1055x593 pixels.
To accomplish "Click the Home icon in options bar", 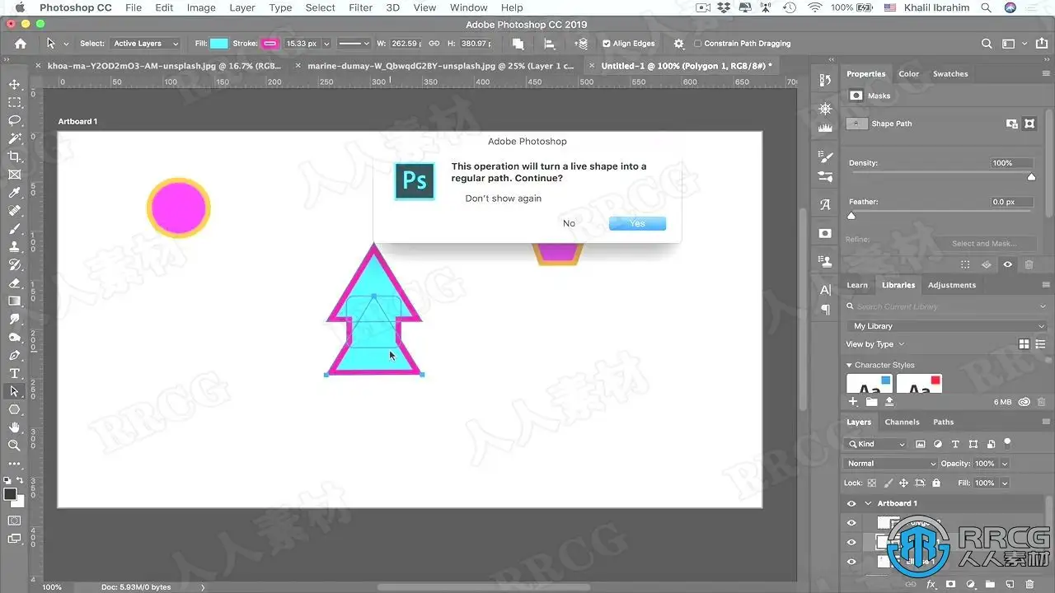I will (21, 44).
